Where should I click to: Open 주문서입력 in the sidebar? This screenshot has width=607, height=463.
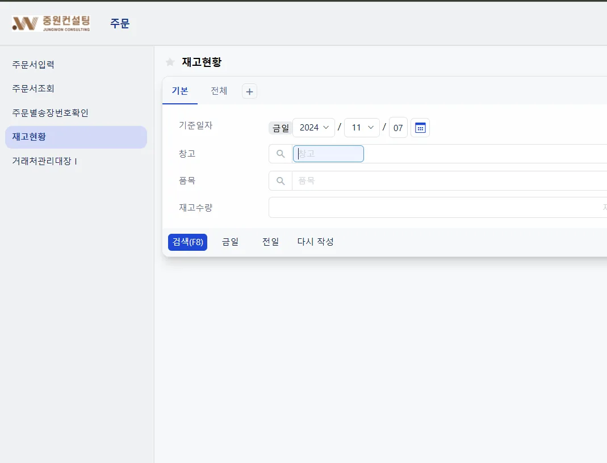tap(34, 65)
